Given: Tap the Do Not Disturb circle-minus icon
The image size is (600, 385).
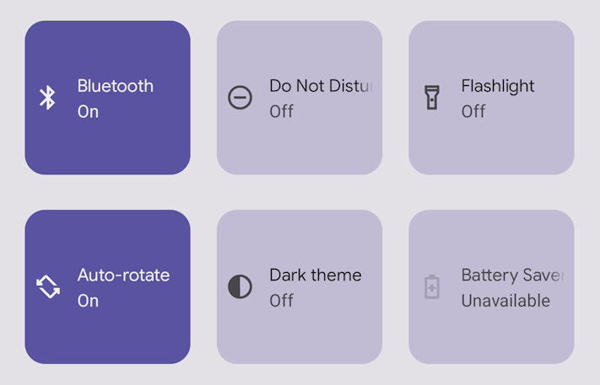Looking at the screenshot, I should click(240, 98).
